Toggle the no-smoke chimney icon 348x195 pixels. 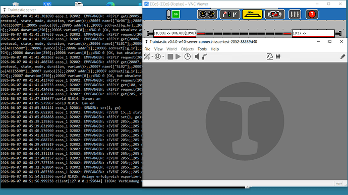coord(205,57)
